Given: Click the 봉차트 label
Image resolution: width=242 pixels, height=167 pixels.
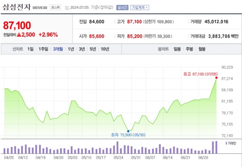Looking at the screenshot, I should [x=163, y=49].
